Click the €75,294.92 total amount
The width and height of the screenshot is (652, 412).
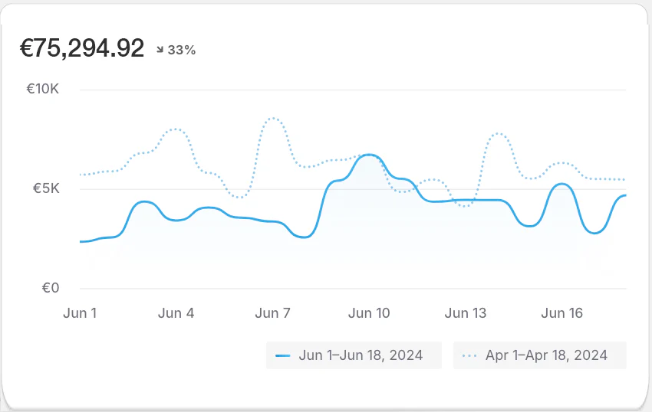(82, 48)
